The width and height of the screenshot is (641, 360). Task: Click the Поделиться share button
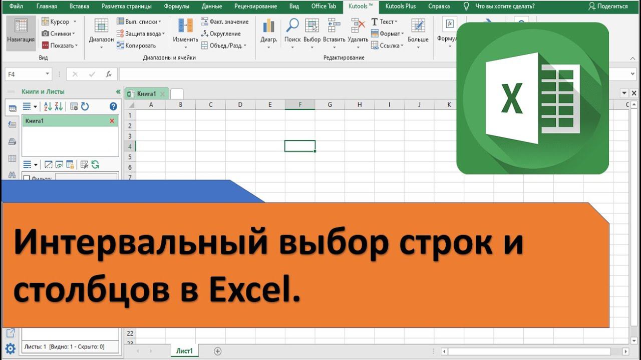click(608, 6)
